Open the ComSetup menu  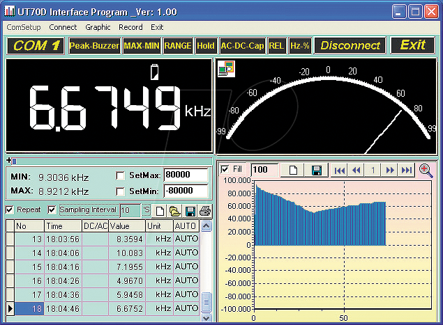tap(24, 27)
